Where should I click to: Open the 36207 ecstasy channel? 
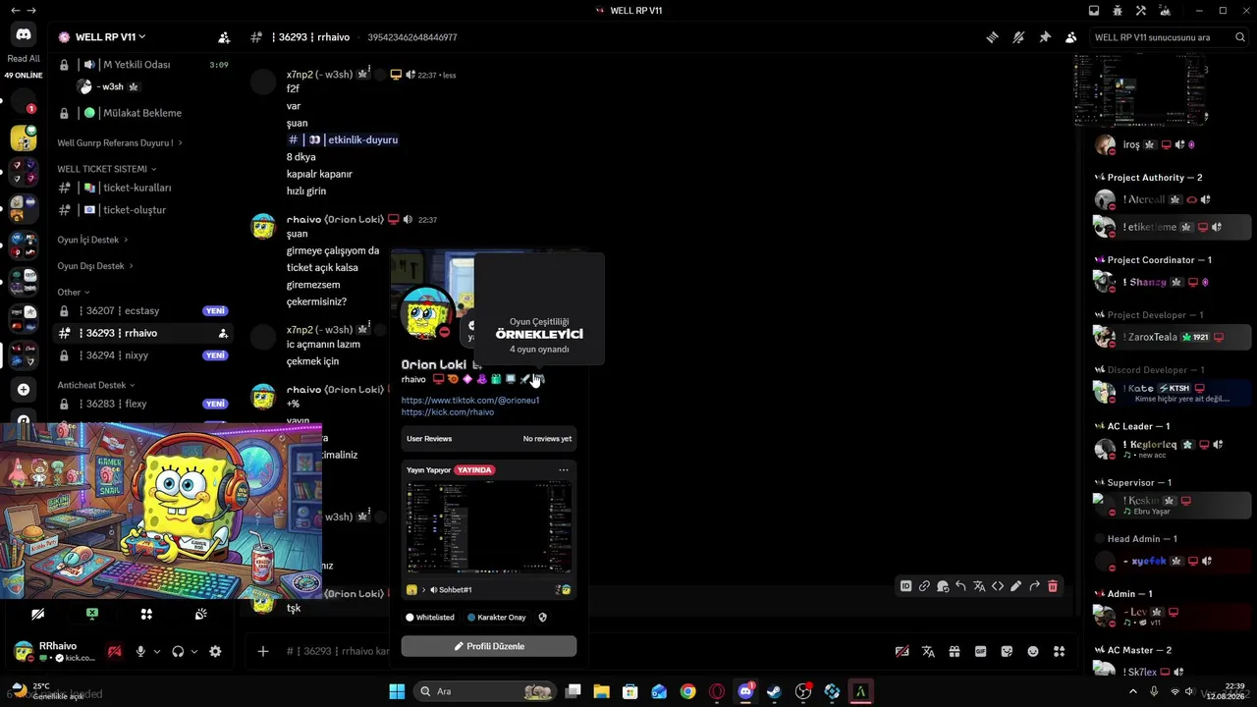(x=142, y=311)
